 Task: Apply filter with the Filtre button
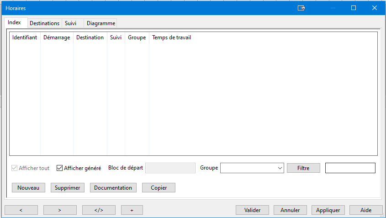(x=303, y=168)
